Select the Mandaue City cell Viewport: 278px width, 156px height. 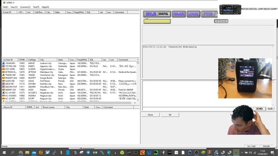tap(46, 72)
